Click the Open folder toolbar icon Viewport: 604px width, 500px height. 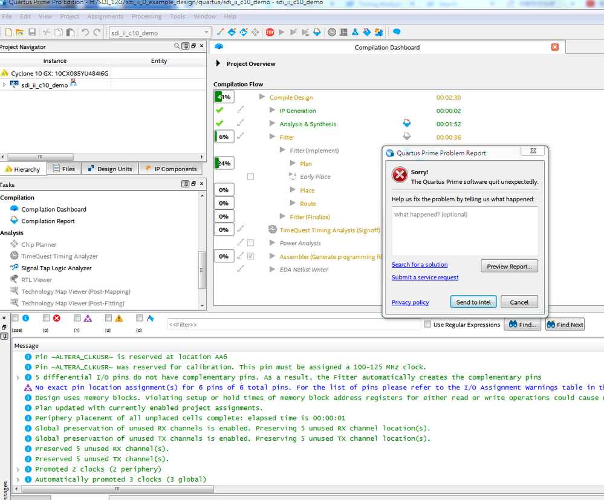tap(20, 32)
